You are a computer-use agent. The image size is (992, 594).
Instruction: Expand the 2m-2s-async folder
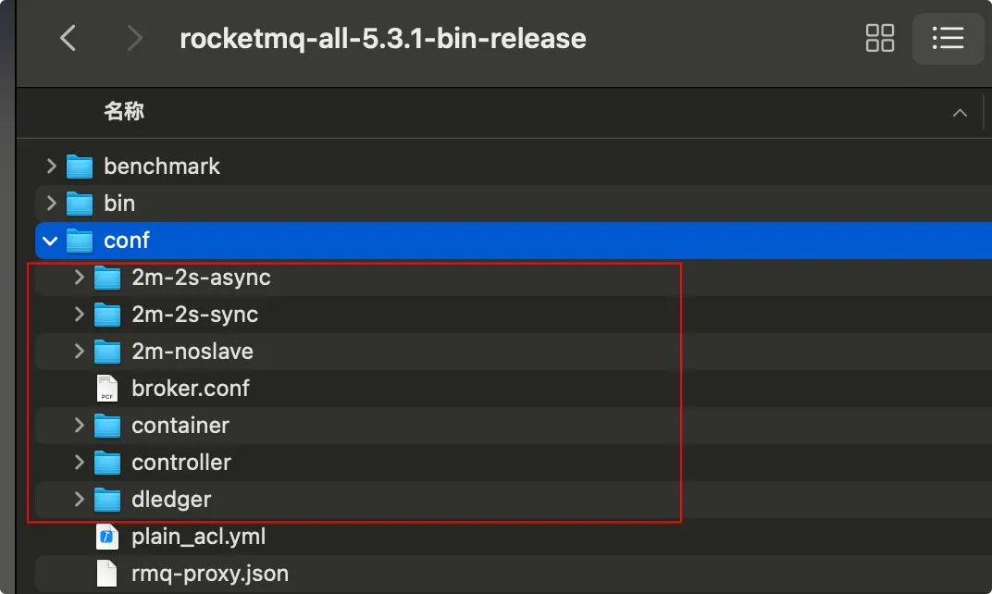80,278
